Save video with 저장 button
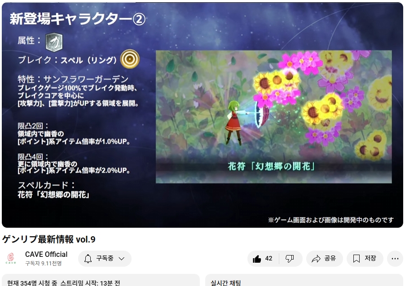Viewport: 405px width, 286px height. click(x=365, y=258)
